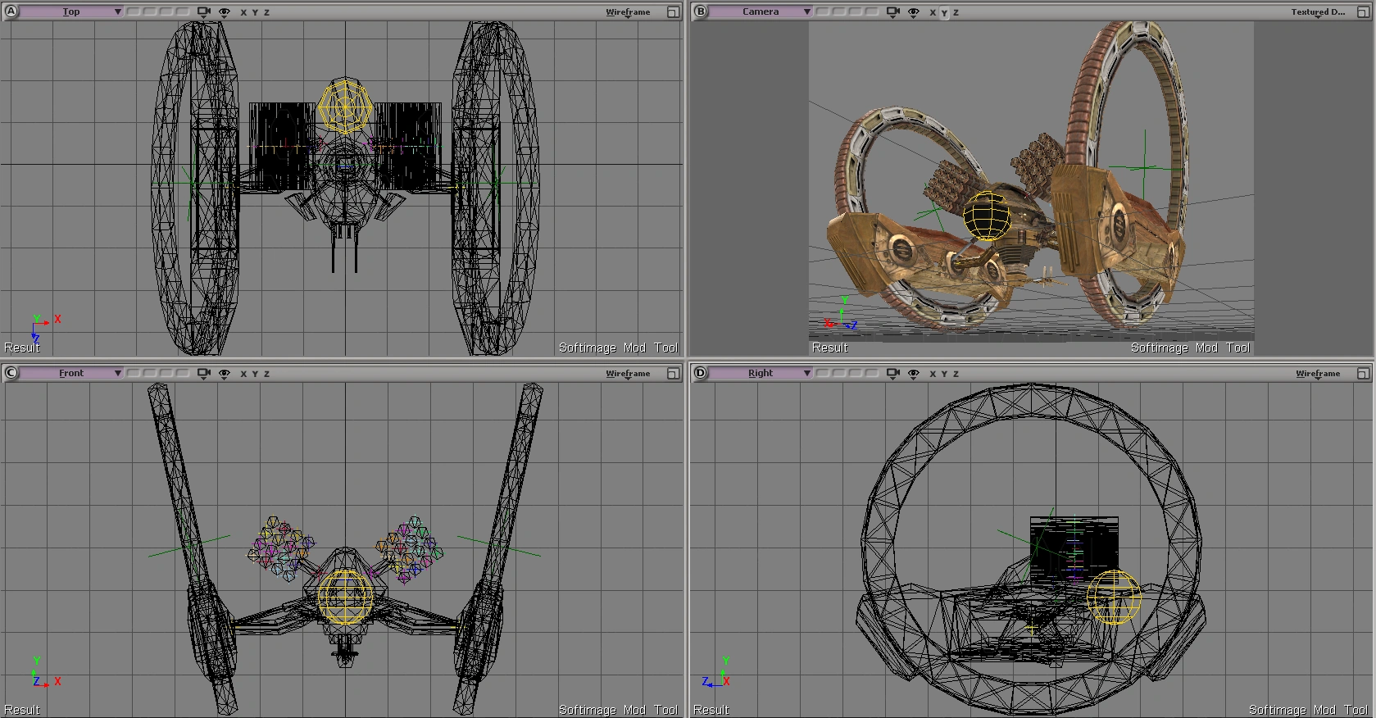Open the camera menu icon in Right viewport
The image size is (1376, 718).
[893, 374]
